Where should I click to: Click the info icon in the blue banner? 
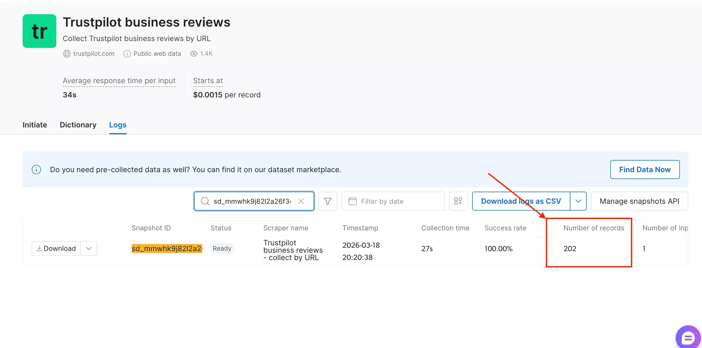pos(36,170)
